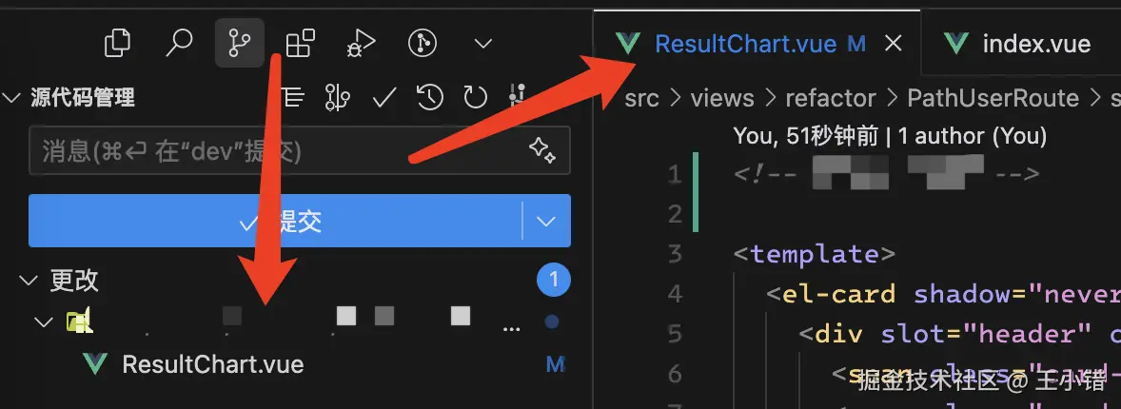
Task: Collapse the 更改 changes section
Action: [x=26, y=281]
